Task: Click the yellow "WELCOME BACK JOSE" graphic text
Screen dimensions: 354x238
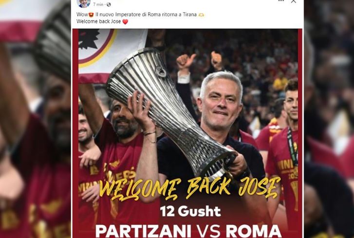Action: click(x=189, y=188)
